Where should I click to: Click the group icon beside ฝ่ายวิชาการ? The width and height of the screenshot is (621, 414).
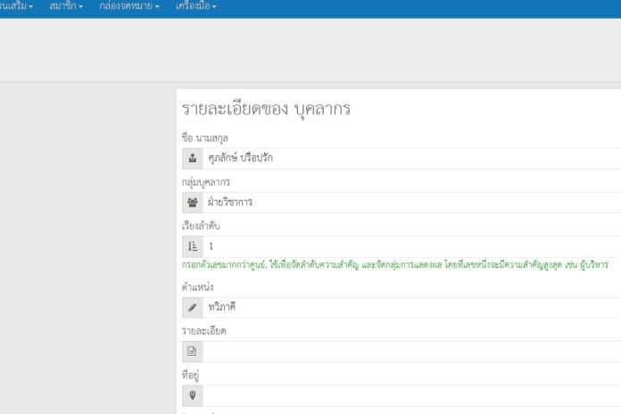point(192,203)
